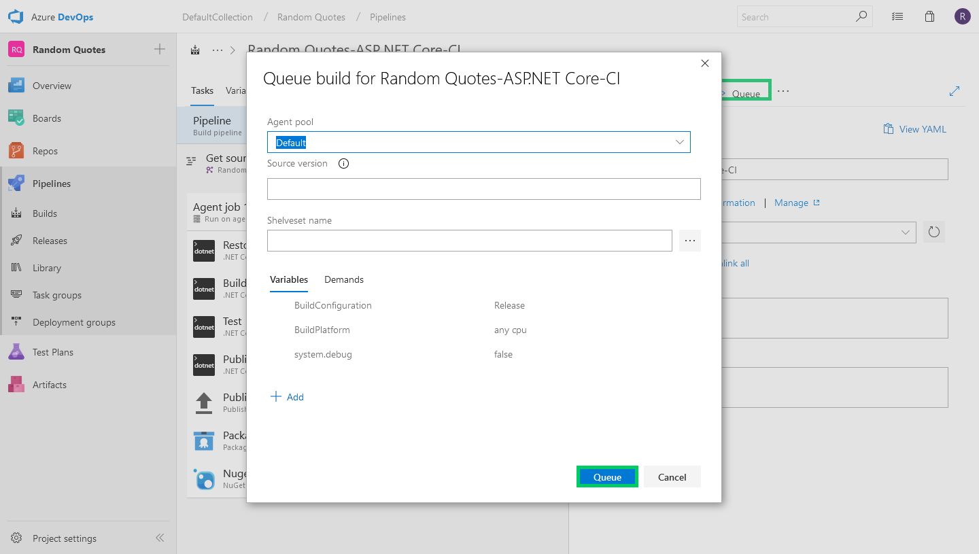979x554 pixels.
Task: Browse shelvesets with the ellipsis button
Action: coord(690,241)
